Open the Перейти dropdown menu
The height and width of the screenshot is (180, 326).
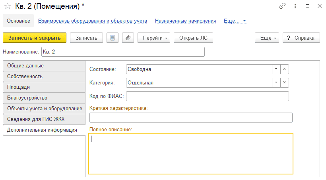click(x=154, y=38)
